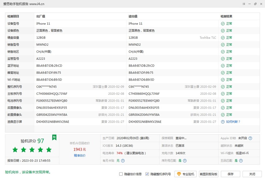The image size is (265, 181).
Task: Click the green check icon for 前置摄像头 row
Action: 223,115
